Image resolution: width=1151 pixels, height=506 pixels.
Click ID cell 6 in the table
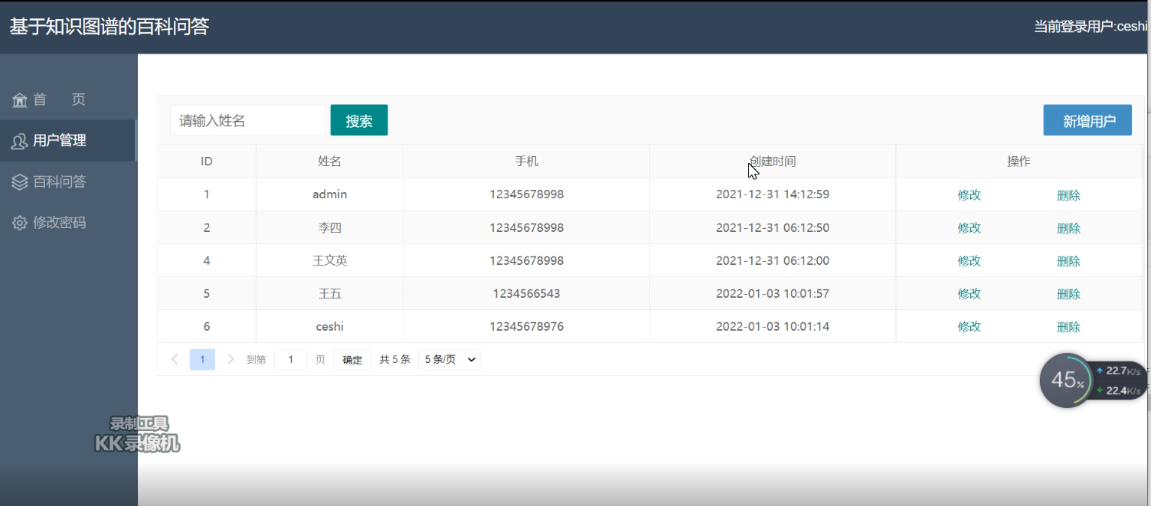pos(207,327)
